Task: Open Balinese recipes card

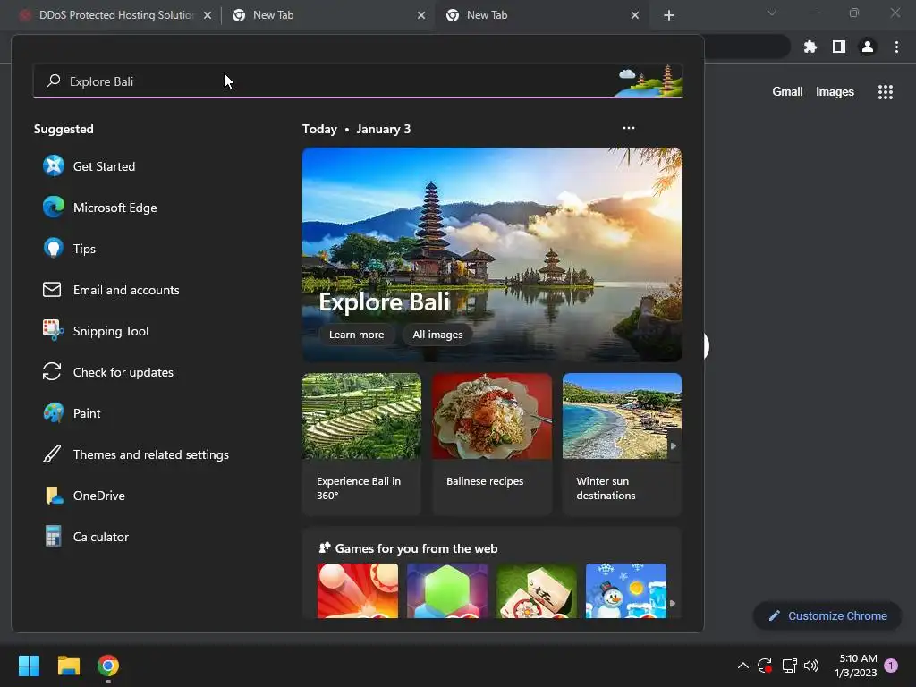Action: pos(492,444)
